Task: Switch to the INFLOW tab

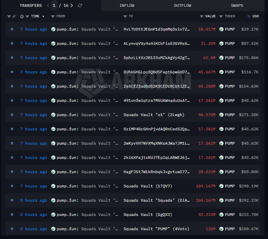Action: tap(127, 6)
